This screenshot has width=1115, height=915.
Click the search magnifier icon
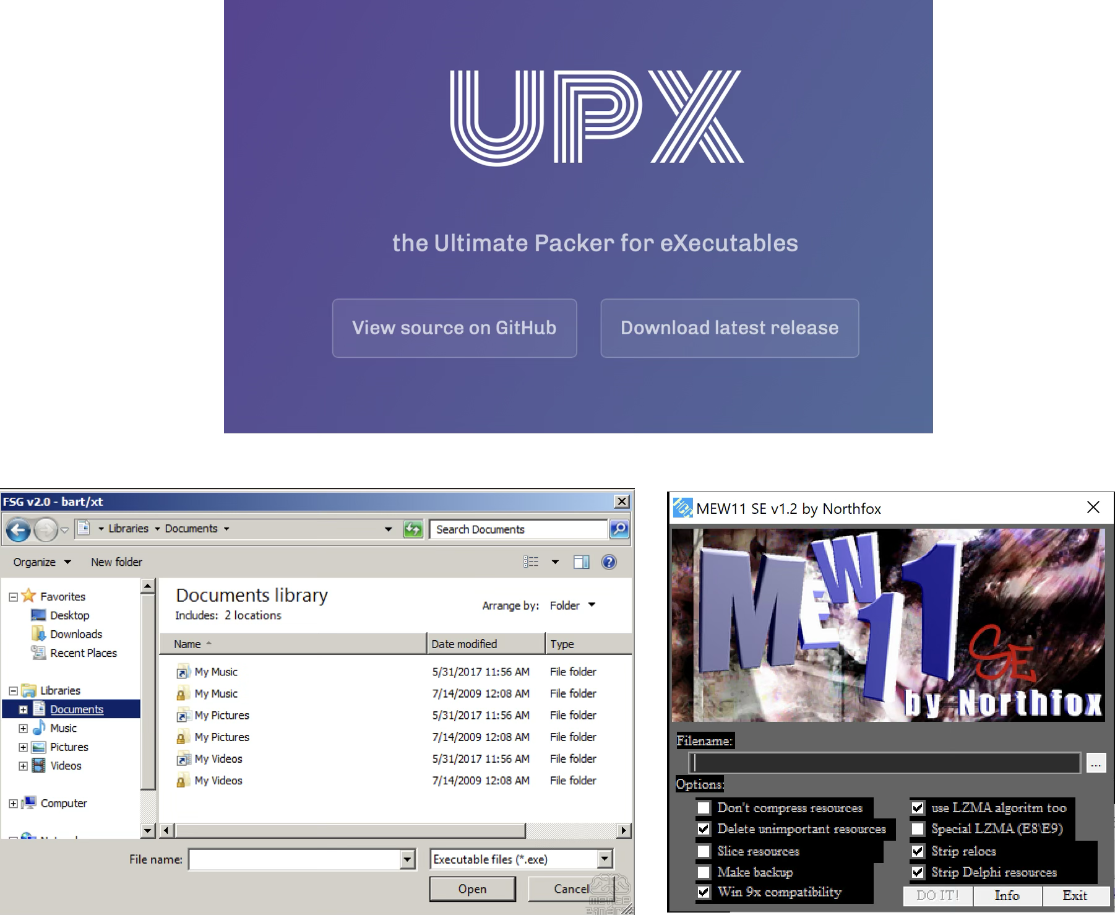click(x=619, y=529)
